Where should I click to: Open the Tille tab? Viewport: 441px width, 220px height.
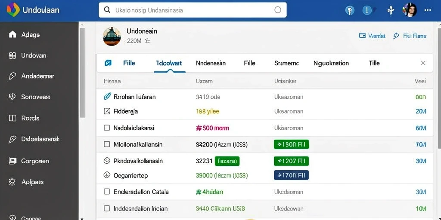pyautogui.click(x=374, y=63)
